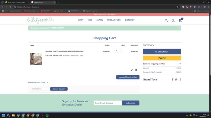
Task: Open the BABY menu
Action: [81, 20]
